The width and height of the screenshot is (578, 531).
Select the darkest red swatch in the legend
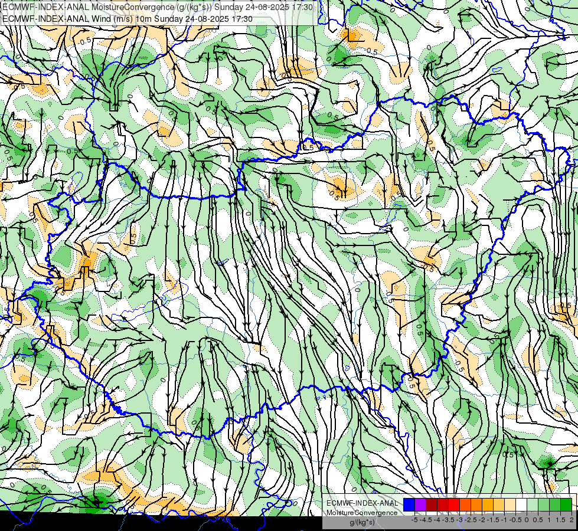point(432,505)
